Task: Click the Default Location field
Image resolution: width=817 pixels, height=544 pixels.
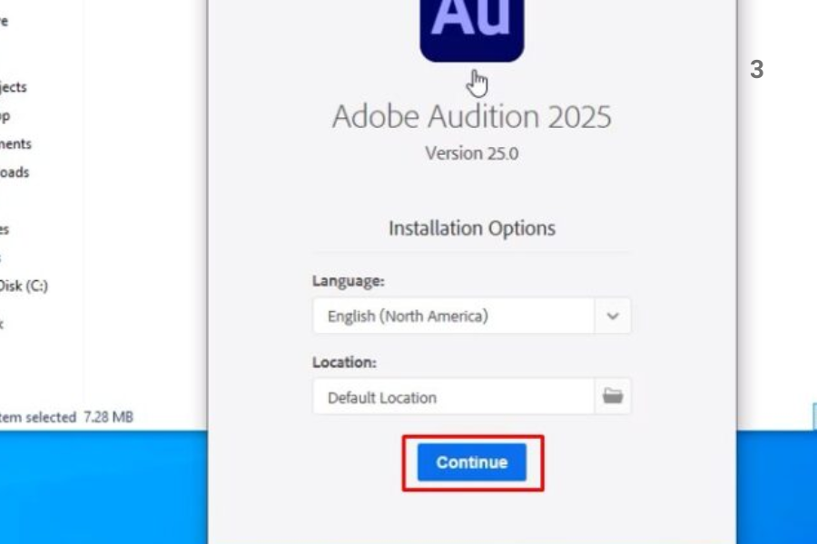Action: tap(454, 397)
